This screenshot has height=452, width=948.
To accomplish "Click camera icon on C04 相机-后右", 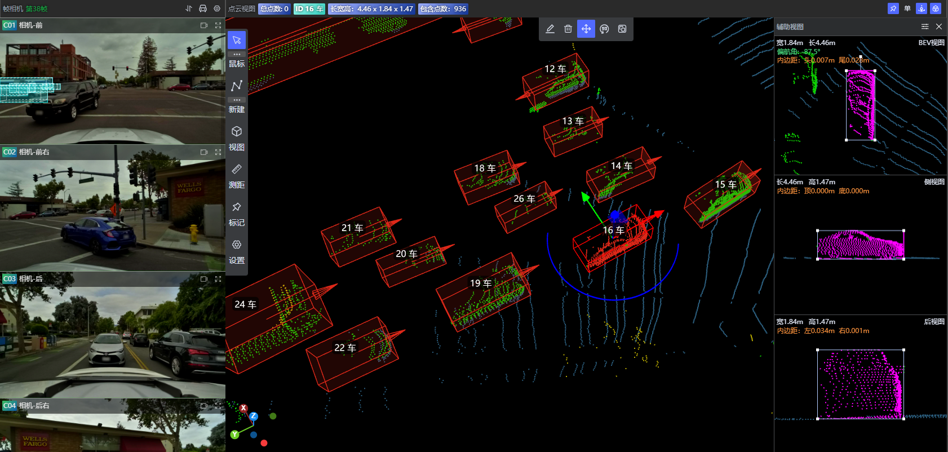I will click(204, 406).
